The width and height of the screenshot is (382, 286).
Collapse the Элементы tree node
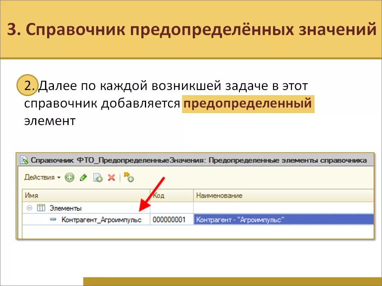(x=30, y=208)
